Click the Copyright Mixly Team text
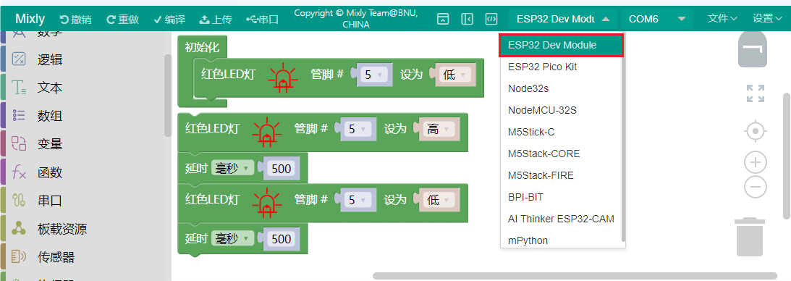 356,19
